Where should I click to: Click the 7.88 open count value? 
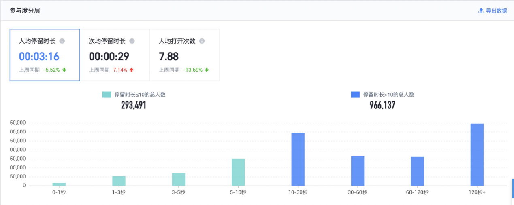pyautogui.click(x=168, y=56)
